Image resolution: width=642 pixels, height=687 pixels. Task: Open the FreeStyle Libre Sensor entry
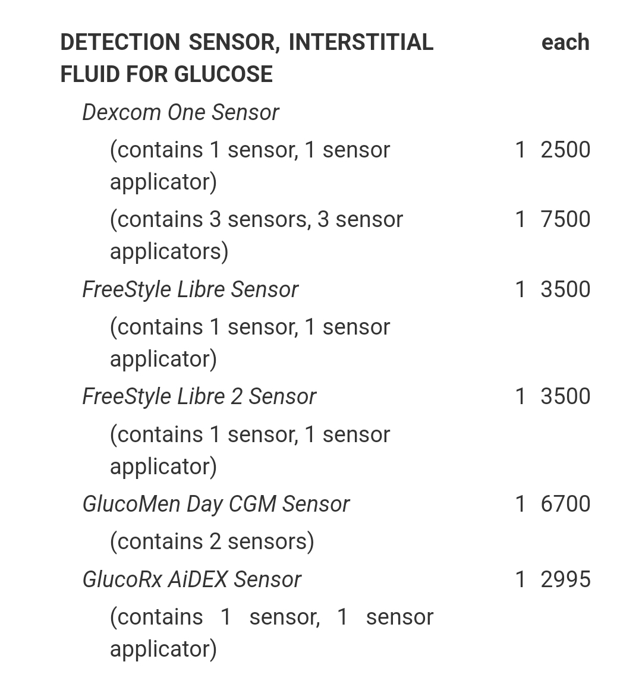(190, 289)
